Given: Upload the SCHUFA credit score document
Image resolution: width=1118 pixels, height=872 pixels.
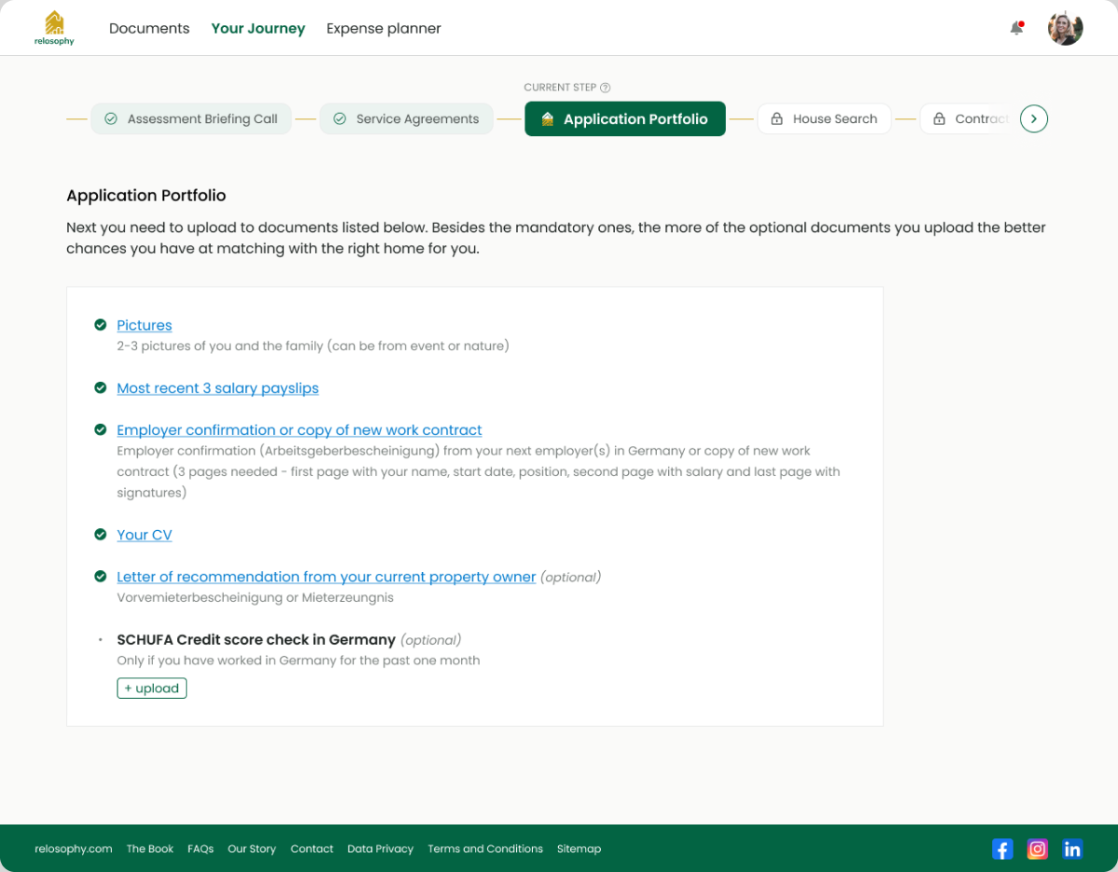Looking at the screenshot, I should [152, 688].
